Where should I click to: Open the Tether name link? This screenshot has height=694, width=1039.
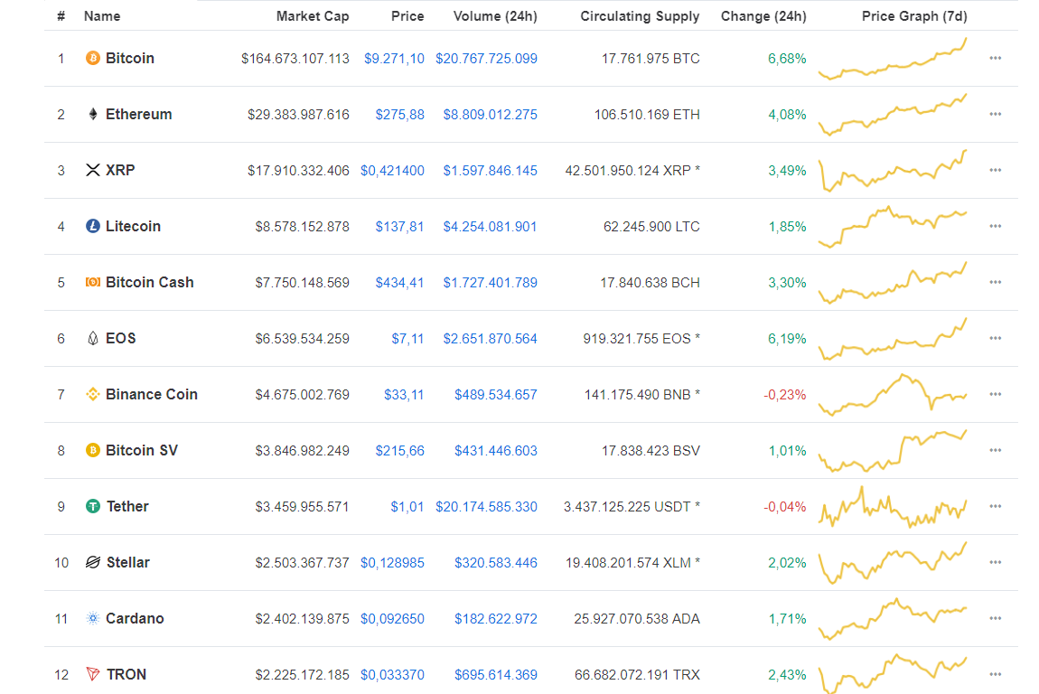click(x=128, y=506)
